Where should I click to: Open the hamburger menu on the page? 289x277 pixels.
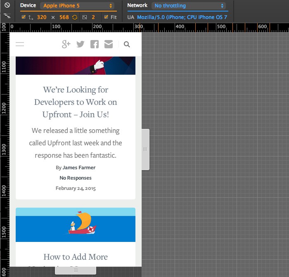pos(20,44)
